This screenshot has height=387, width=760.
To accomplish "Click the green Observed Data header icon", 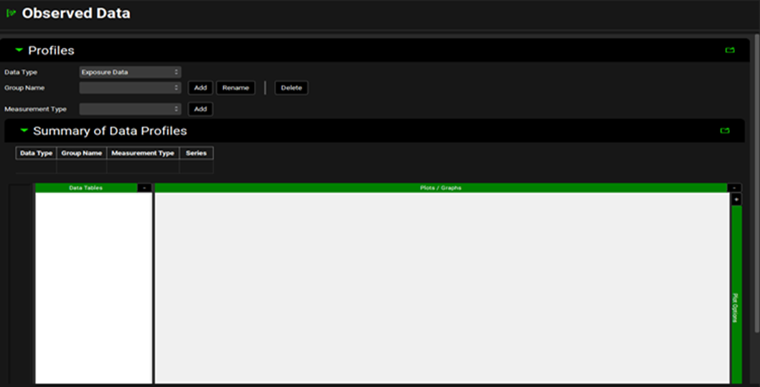I will (x=11, y=14).
